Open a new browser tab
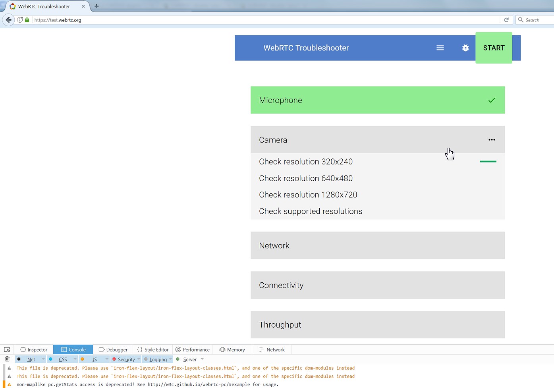The image size is (554, 388). 97,6
